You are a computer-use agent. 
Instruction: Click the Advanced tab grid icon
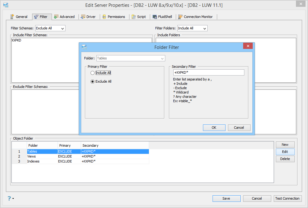56,17
